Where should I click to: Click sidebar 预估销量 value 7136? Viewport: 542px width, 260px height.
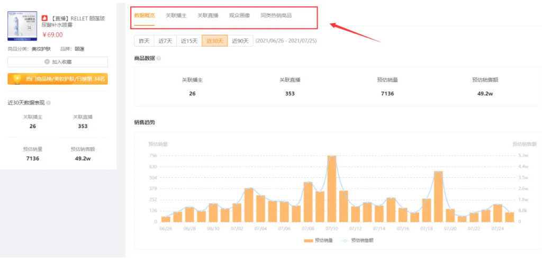pyautogui.click(x=33, y=158)
